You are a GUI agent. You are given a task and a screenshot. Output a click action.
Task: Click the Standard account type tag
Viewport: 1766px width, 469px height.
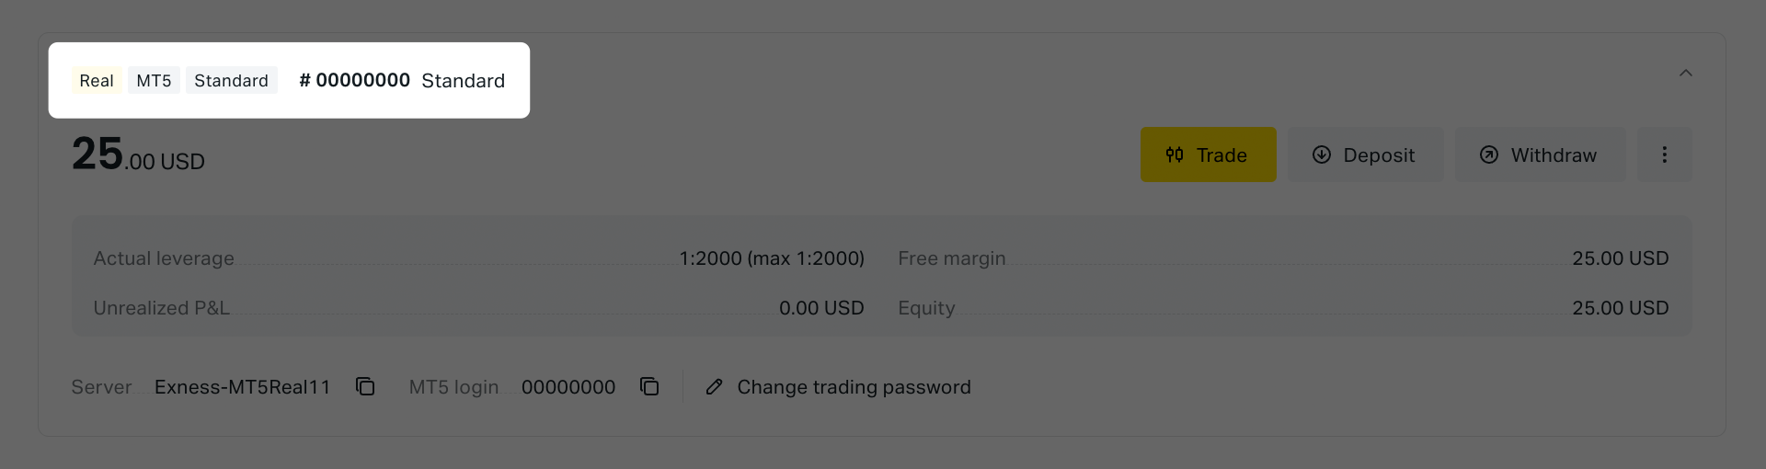pyautogui.click(x=231, y=81)
